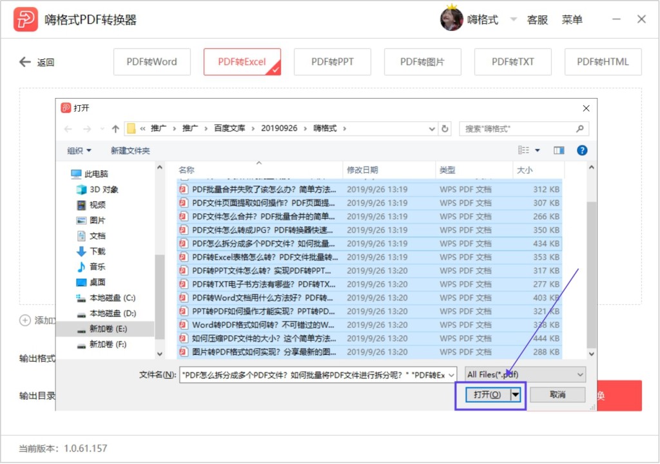Expand the address bar history dropdown

coord(432,129)
